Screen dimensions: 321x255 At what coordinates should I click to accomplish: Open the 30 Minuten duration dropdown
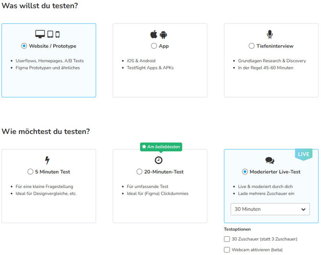coord(270,209)
